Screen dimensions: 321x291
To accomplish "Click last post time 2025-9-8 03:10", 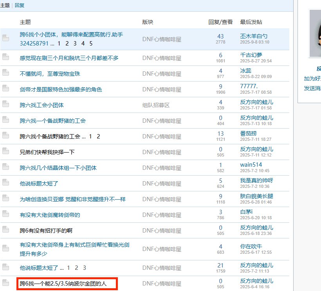I will (x=254, y=42).
